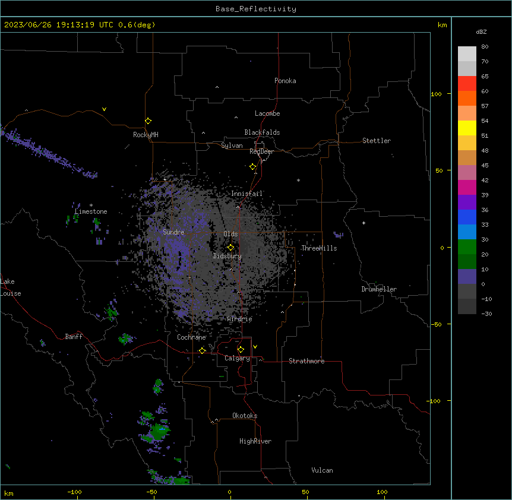Click the asterisk marker east of Innisfail

tap(298, 180)
